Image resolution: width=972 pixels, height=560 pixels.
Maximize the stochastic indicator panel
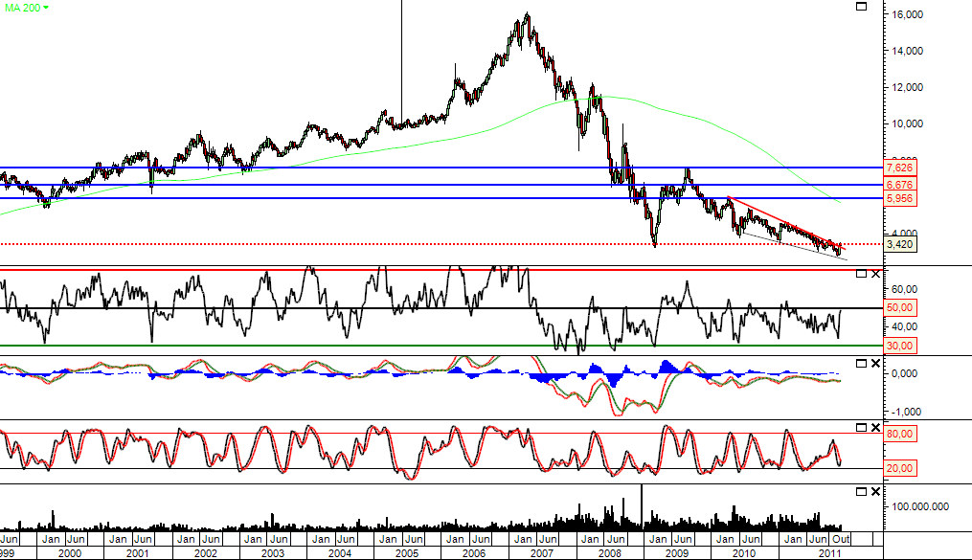(861, 428)
